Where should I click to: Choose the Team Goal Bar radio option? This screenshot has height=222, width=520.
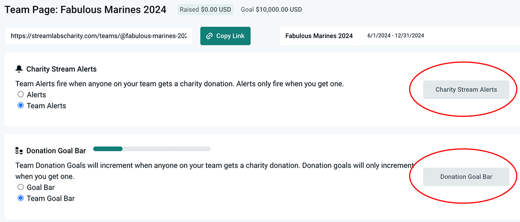click(x=20, y=199)
